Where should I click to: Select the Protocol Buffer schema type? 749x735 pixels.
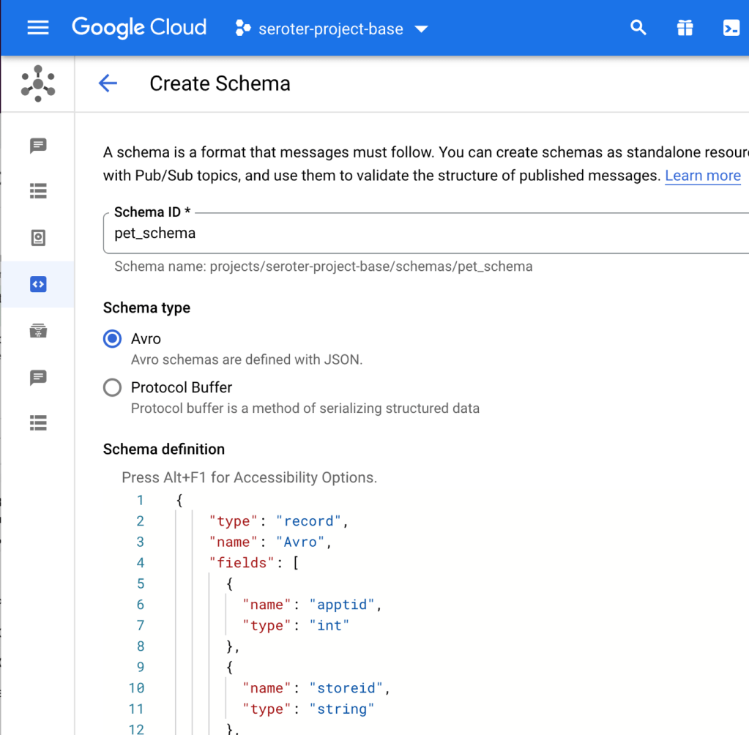pyautogui.click(x=112, y=387)
